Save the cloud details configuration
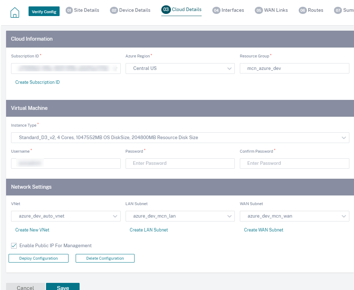Viewport: 354px width, 290px height. (x=63, y=287)
